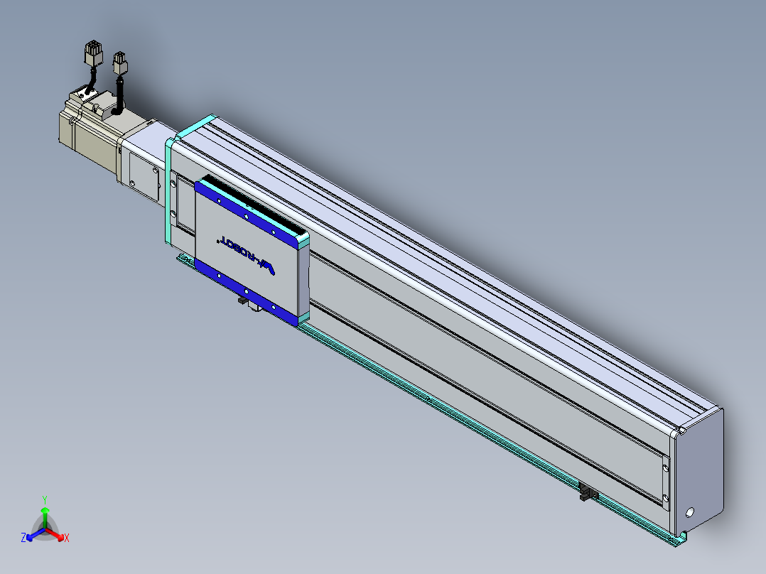Viewport: 766px width, 574px height.
Task: Click the blue Z axis of the orientation triad
Action: pos(33,535)
